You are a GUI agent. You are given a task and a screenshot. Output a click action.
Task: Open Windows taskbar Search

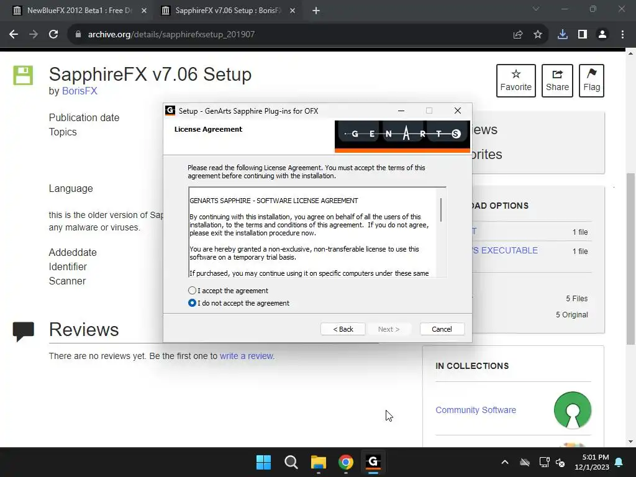coord(291,462)
